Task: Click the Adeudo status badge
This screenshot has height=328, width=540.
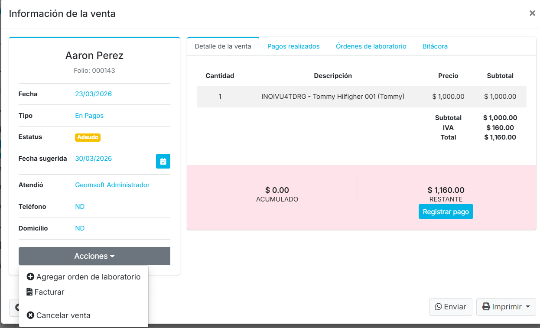Action: pyautogui.click(x=88, y=137)
